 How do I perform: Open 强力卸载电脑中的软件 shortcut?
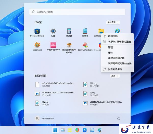click(x=69, y=48)
